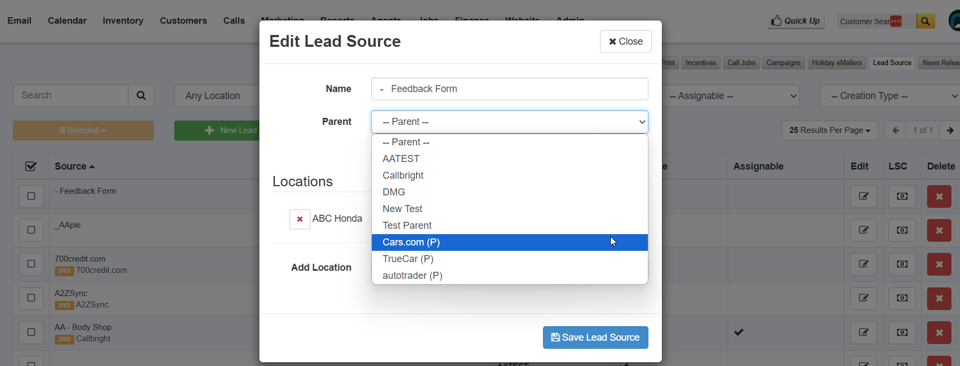Viewport: 960px width, 366px height.
Task: Delete the _AAple lead source
Action: pos(939,230)
